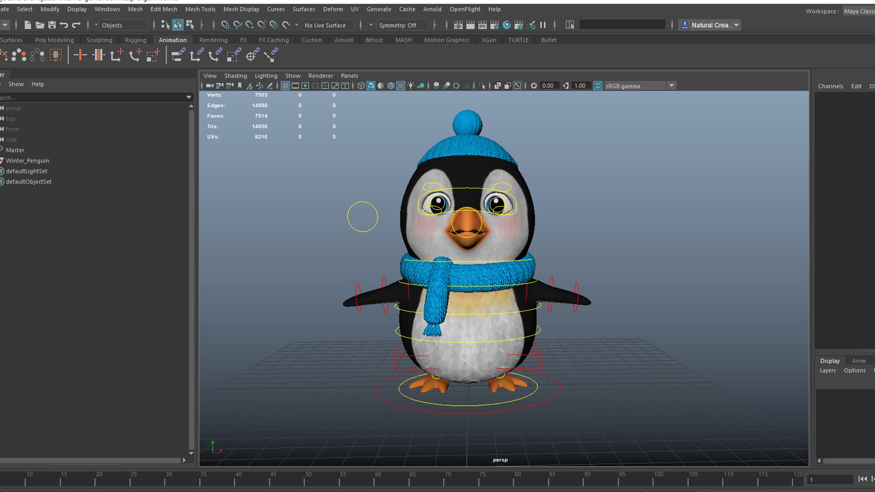Click the Isolate Select viewport icon
This screenshot has height=492, width=875.
482,86
